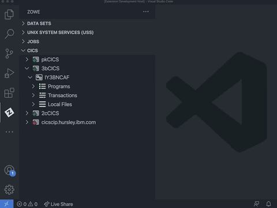Click the Local Files list icon

tap(42, 104)
